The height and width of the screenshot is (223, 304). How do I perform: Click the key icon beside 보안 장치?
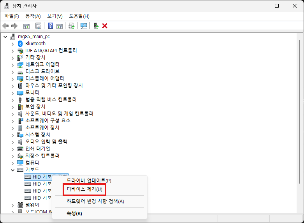tap(20, 107)
